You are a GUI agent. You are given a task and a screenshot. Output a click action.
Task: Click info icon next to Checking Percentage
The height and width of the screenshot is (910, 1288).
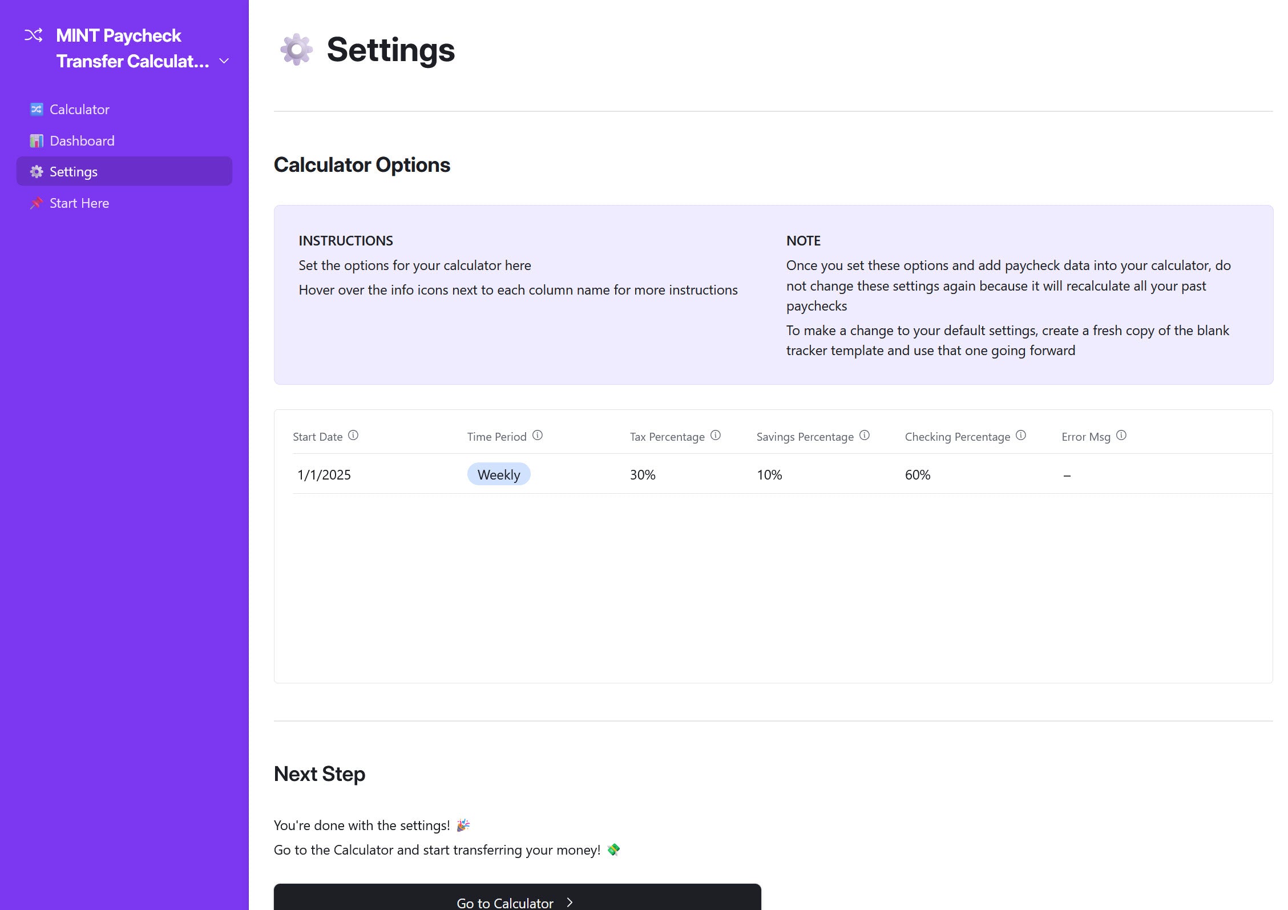click(x=1021, y=436)
